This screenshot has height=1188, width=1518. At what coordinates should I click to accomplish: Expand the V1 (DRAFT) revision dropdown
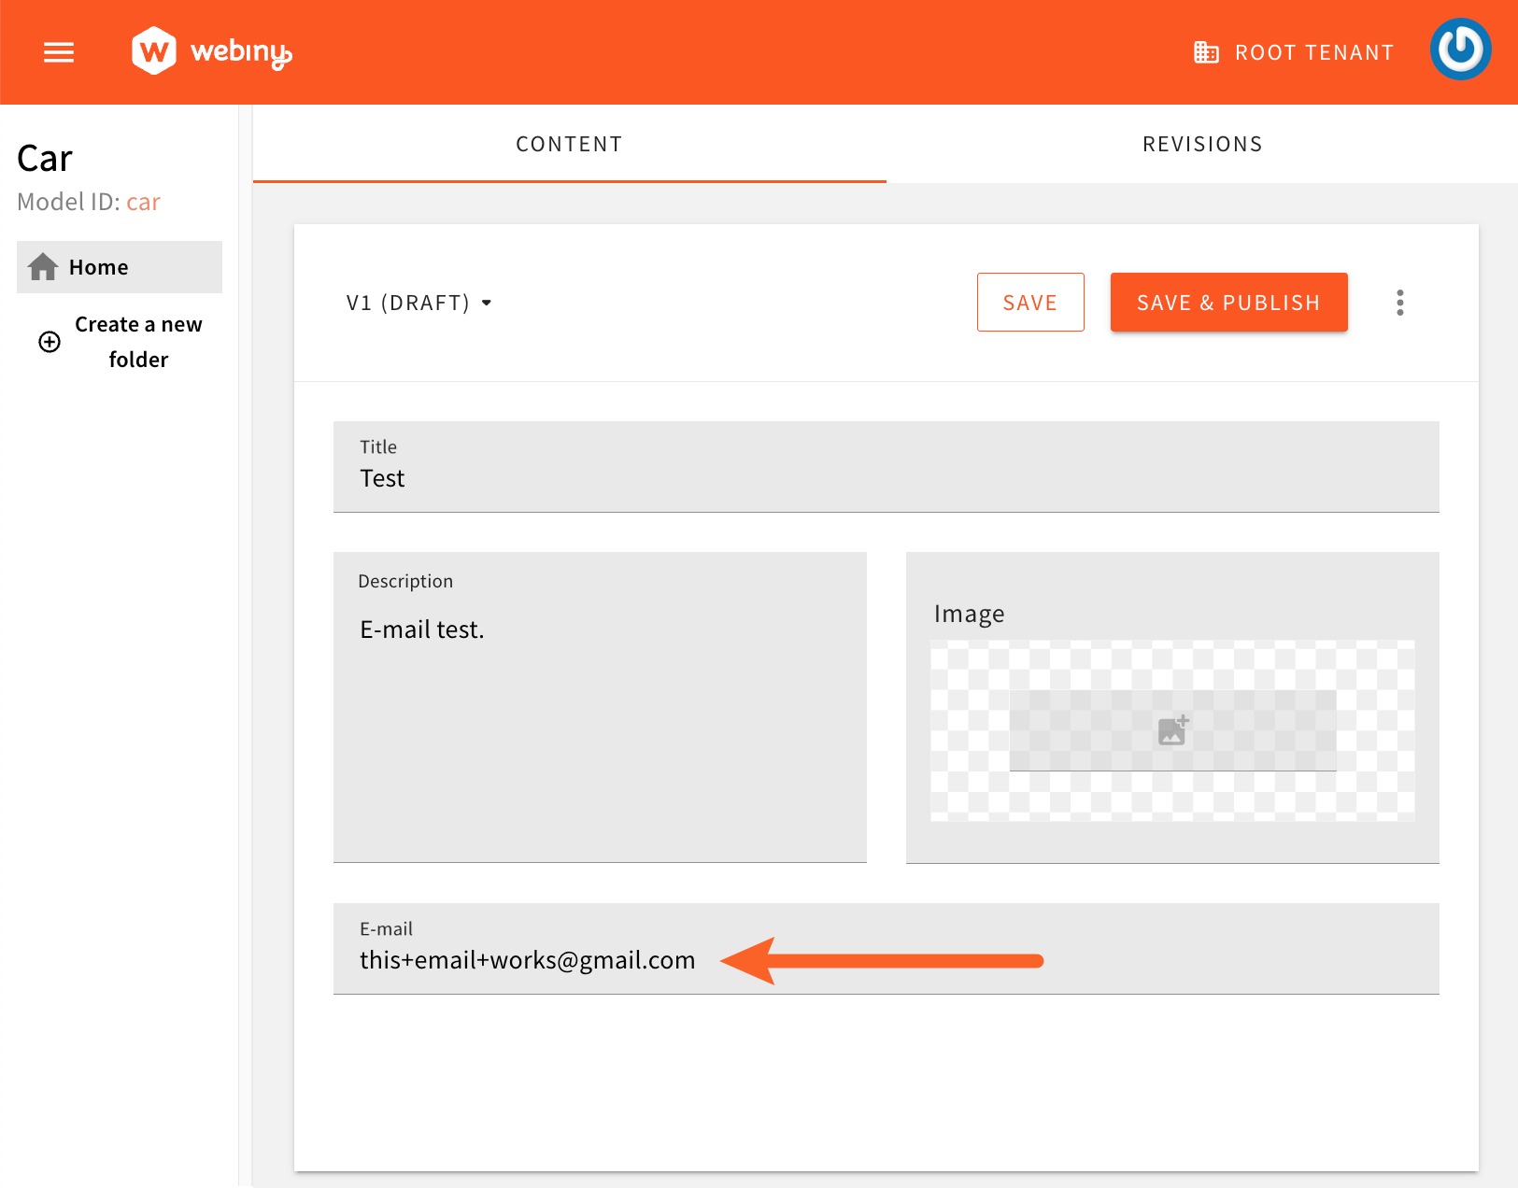(419, 302)
